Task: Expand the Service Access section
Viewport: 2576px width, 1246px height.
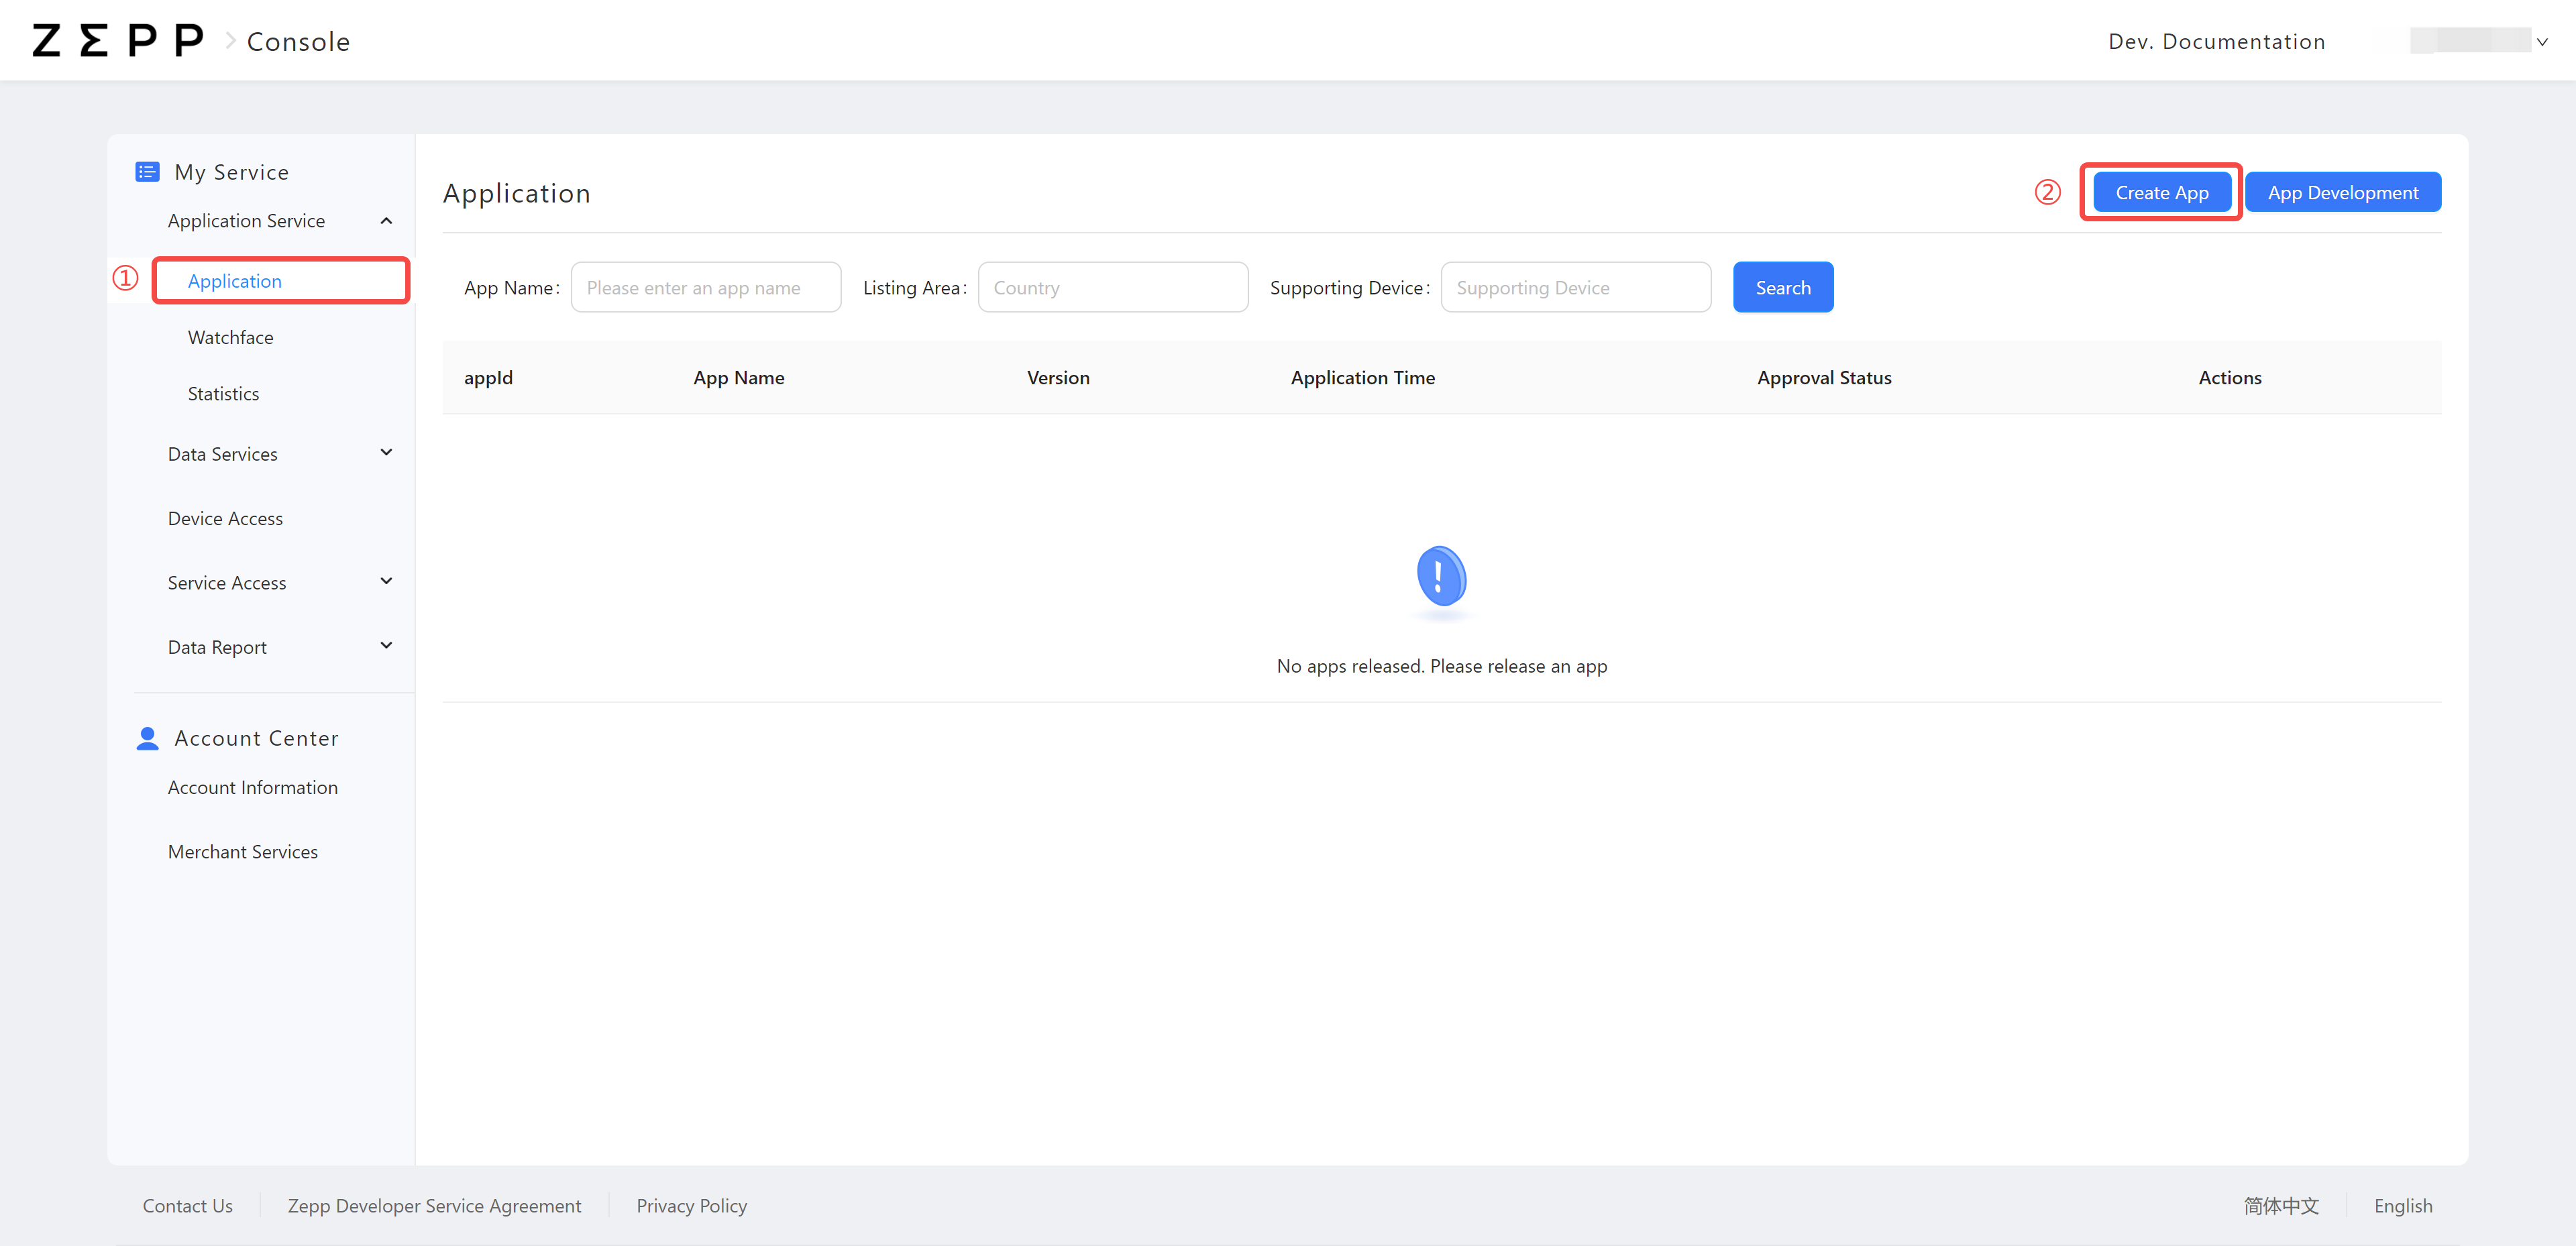Action: [x=386, y=581]
